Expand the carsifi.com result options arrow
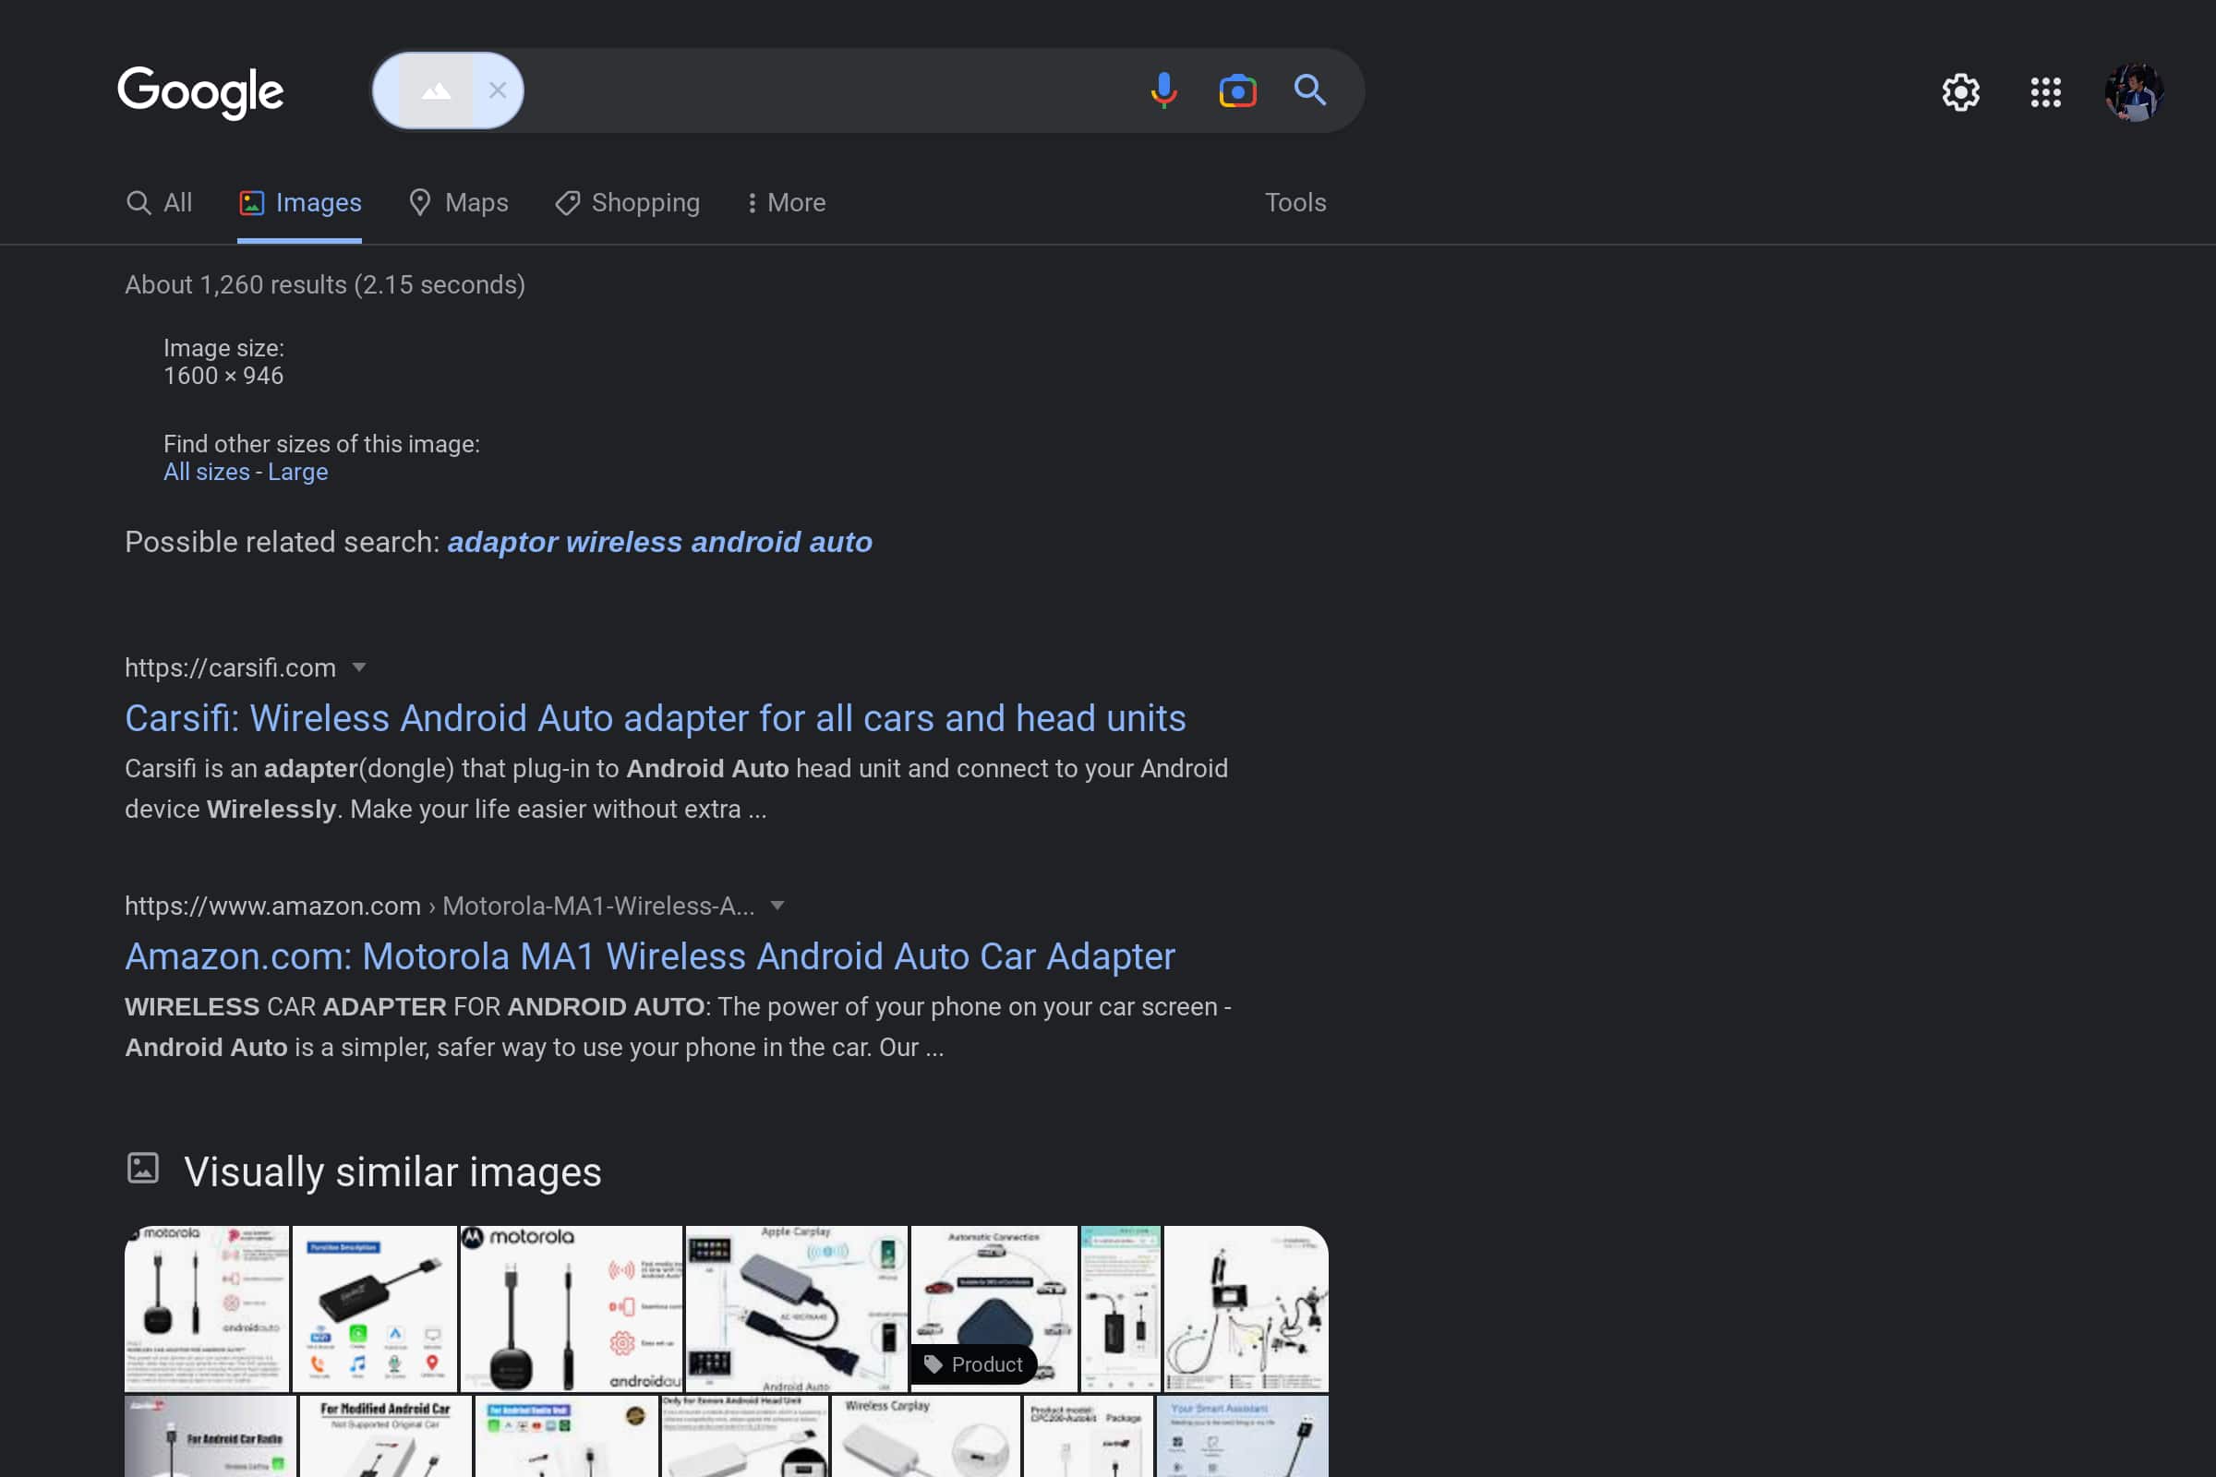2216x1477 pixels. click(x=359, y=667)
